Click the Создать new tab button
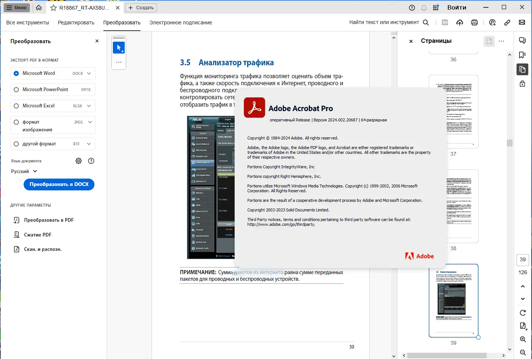This screenshot has width=532, height=359. [141, 8]
